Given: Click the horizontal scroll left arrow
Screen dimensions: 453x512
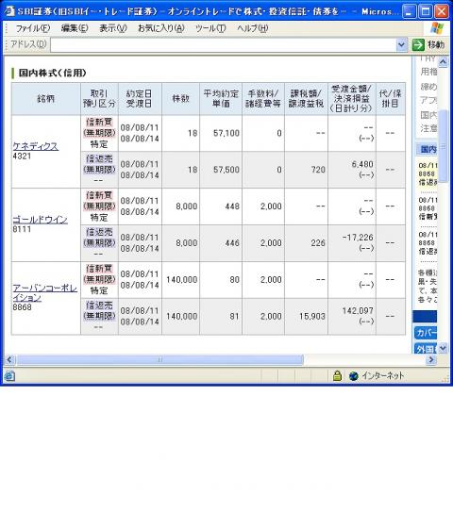Looking at the screenshot, I should point(9,360).
